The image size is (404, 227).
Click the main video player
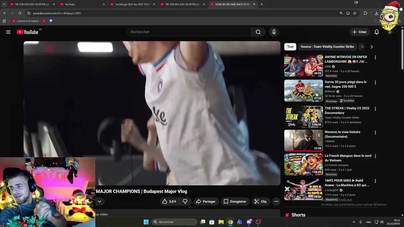point(152,113)
